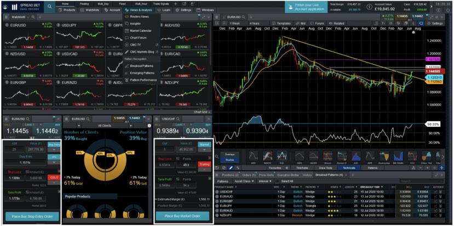Open the user profile icon
This screenshot has height=226, width=454.
(x=4, y=7)
